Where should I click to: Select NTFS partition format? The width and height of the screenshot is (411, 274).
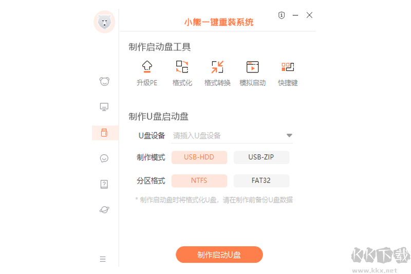click(x=199, y=181)
